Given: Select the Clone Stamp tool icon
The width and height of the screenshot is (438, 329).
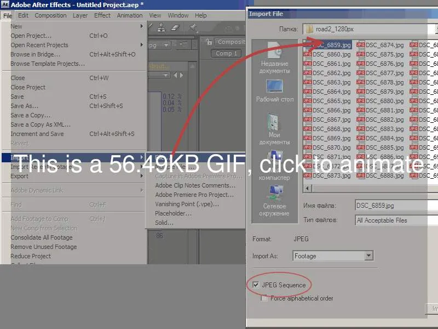Looking at the screenshot, I should 161,27.
